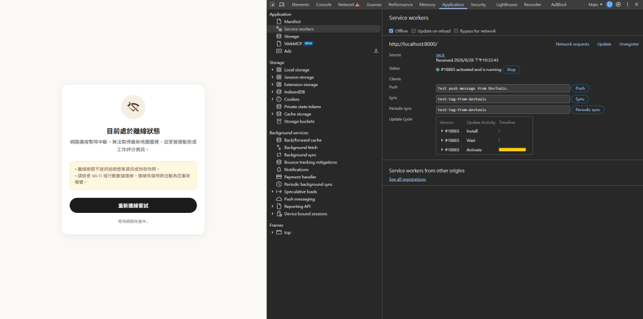Viewport: 643px width, 319px height.
Task: Click the Unregister link
Action: tap(629, 45)
